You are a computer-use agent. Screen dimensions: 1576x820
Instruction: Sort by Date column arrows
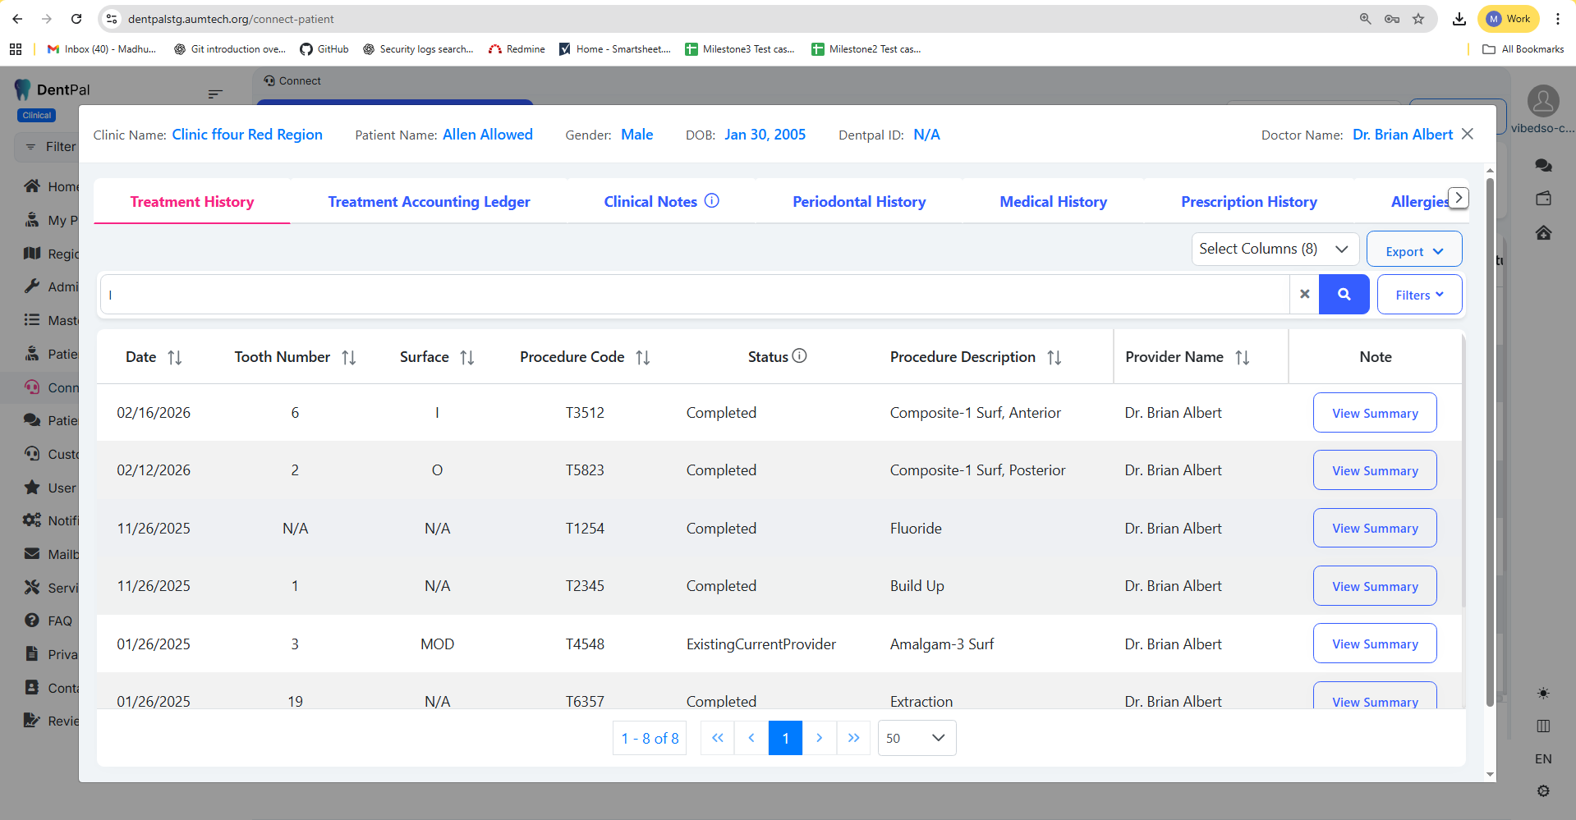[x=175, y=358]
